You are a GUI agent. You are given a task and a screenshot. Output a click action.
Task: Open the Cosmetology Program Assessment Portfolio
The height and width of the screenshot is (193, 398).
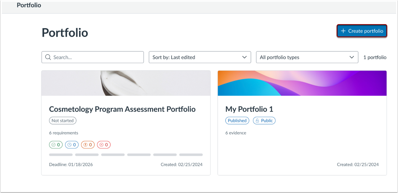pyautogui.click(x=122, y=109)
